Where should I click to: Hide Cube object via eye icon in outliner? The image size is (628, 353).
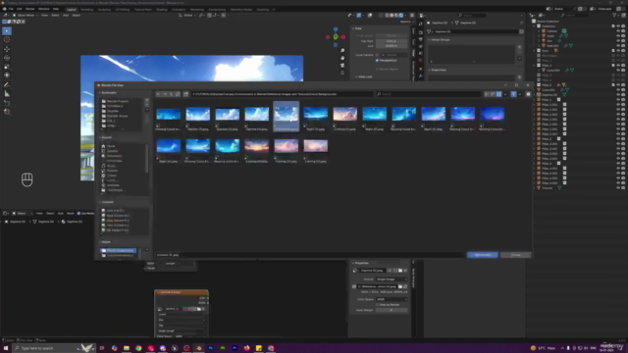coord(618,36)
